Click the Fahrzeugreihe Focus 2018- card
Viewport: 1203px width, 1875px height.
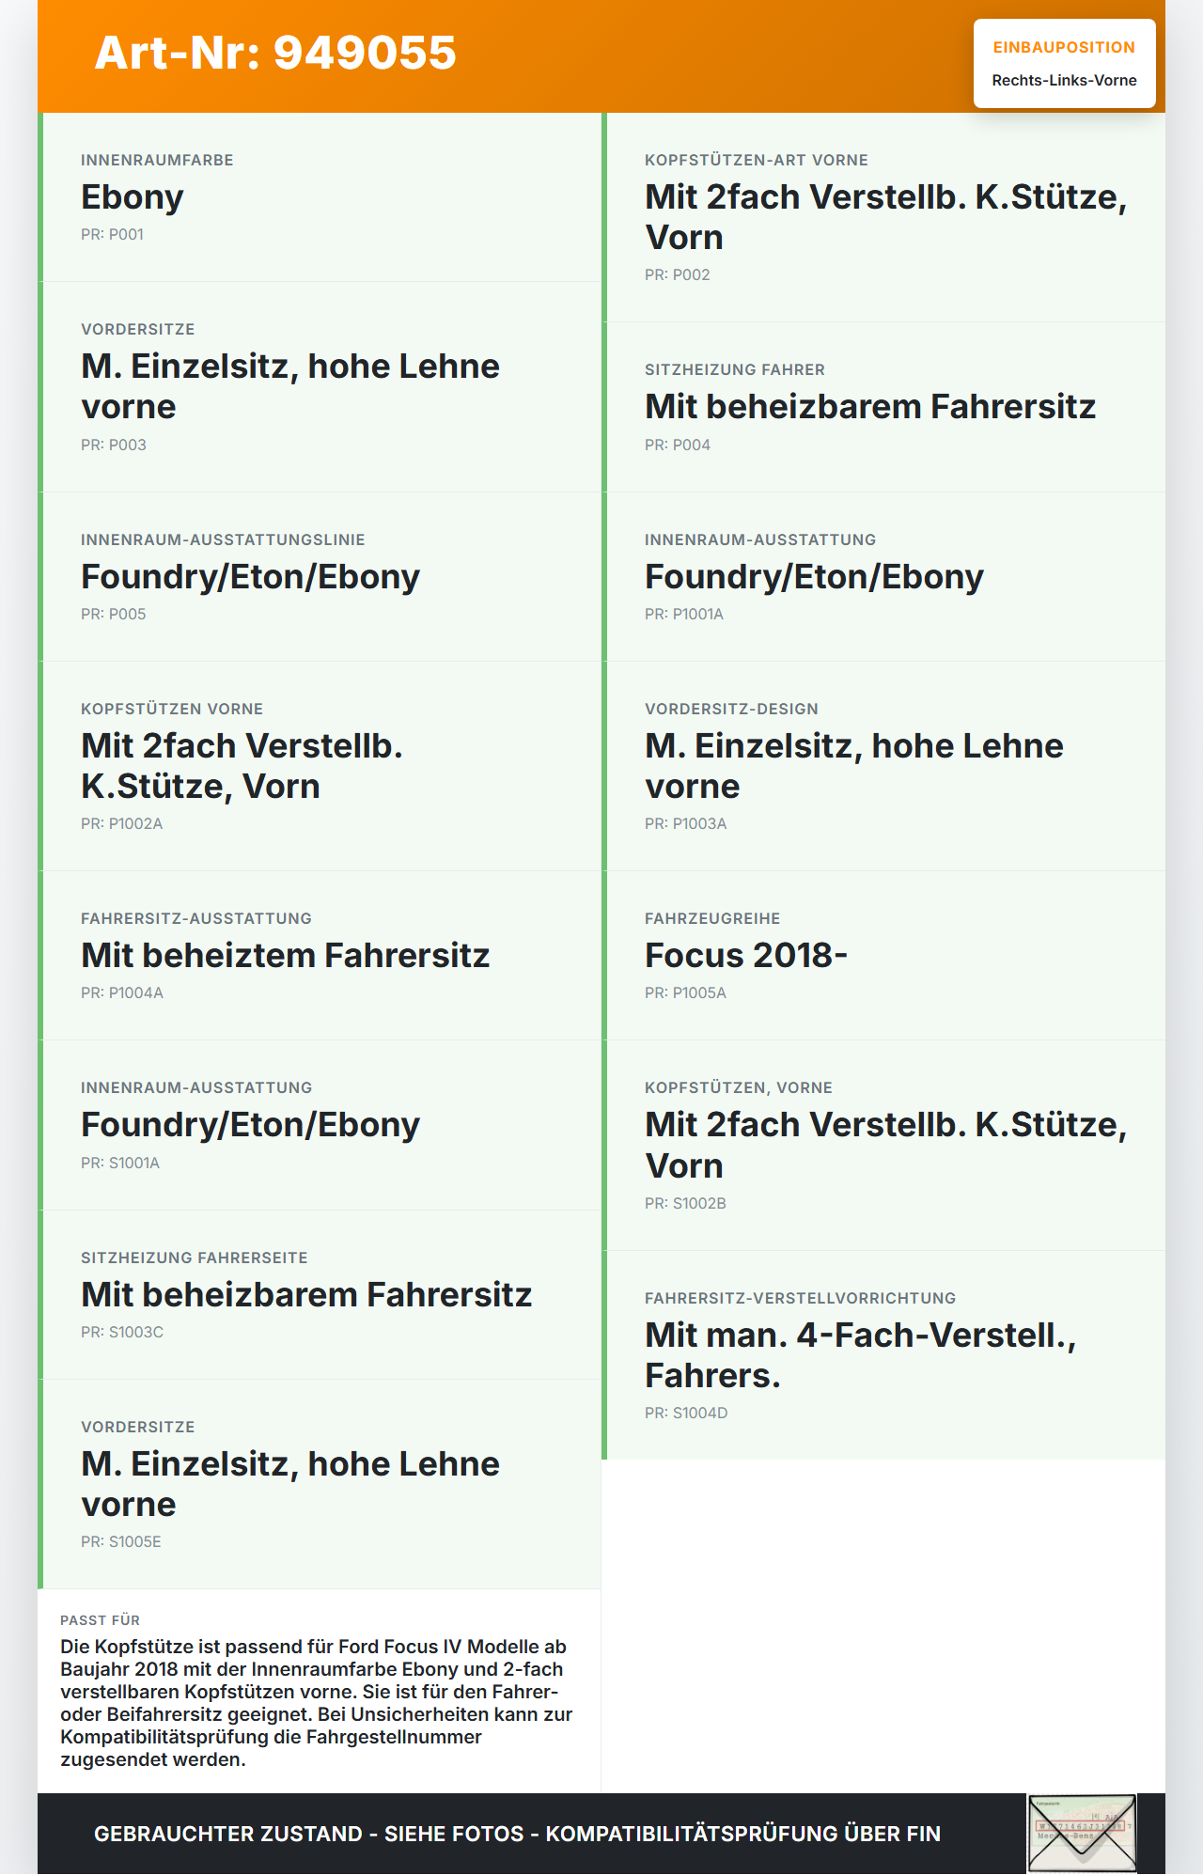pyautogui.click(x=883, y=956)
